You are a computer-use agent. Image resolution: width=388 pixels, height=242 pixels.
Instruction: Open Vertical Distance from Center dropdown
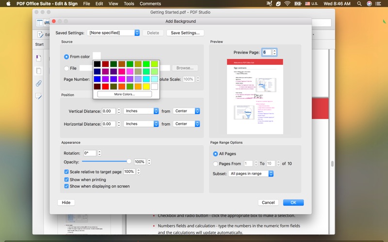186,111
